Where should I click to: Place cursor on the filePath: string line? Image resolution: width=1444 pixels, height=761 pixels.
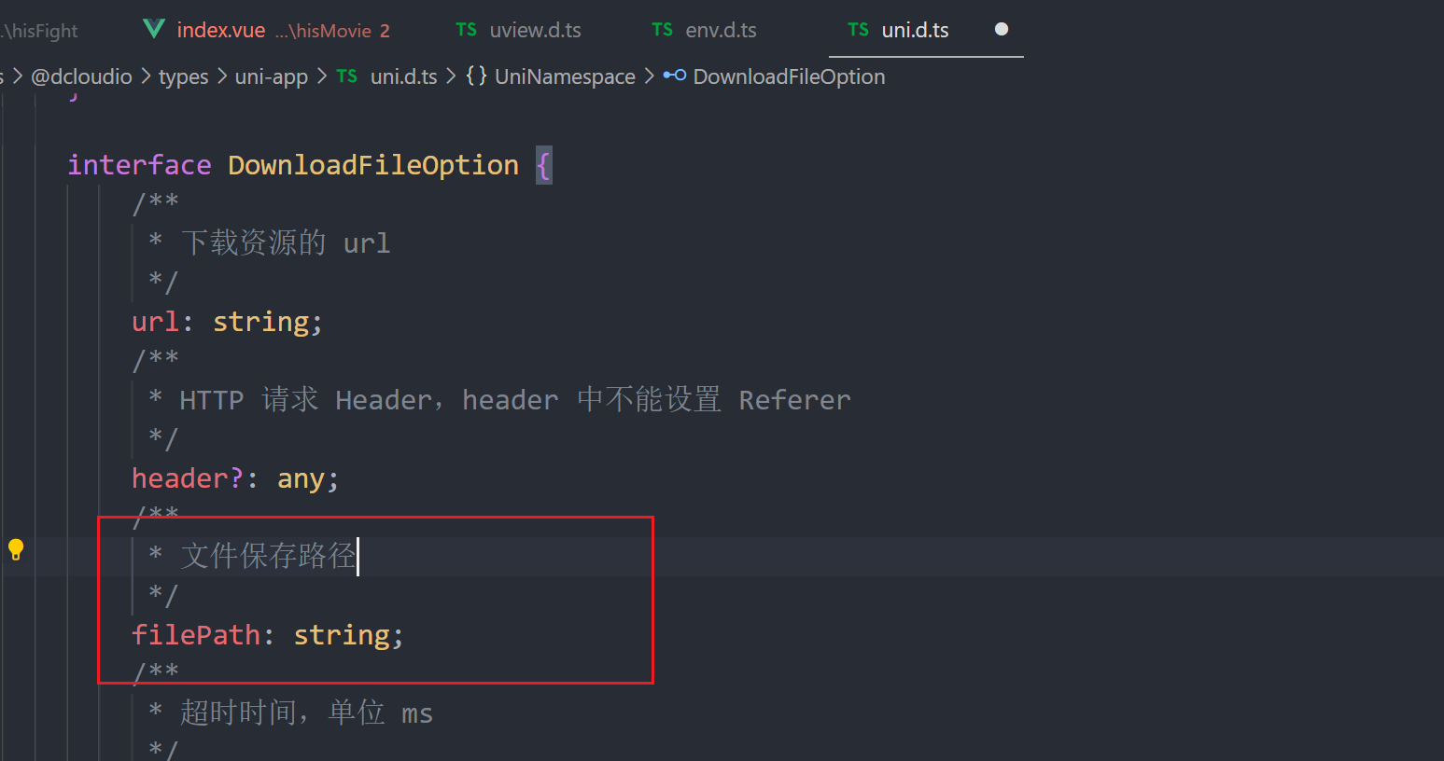click(267, 634)
